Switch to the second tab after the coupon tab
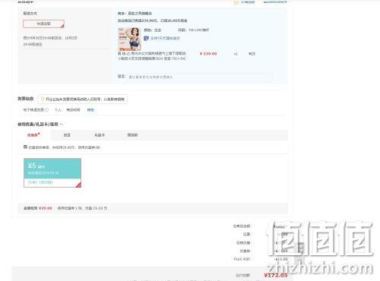This screenshot has height=281, width=380. click(x=67, y=135)
